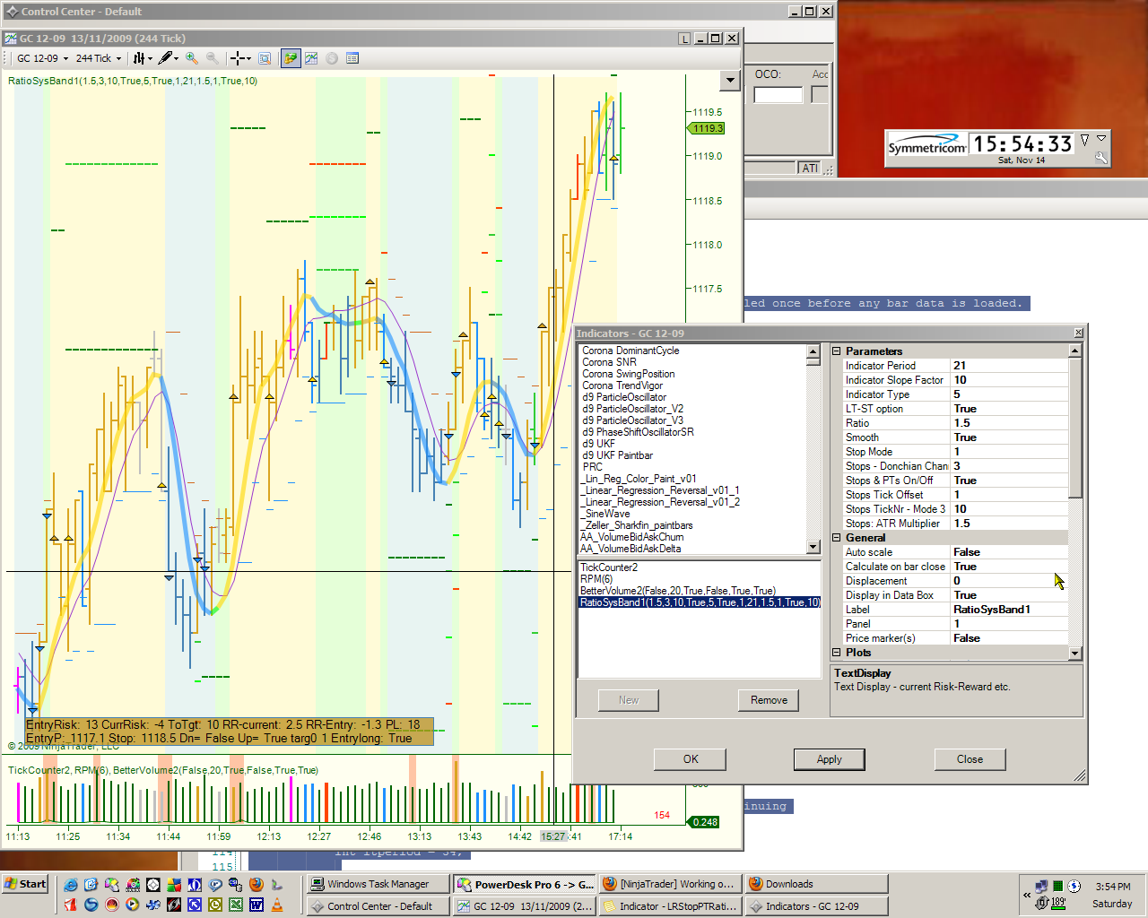
Task: Toggle the L link button on chart title bar
Action: pyautogui.click(x=685, y=39)
